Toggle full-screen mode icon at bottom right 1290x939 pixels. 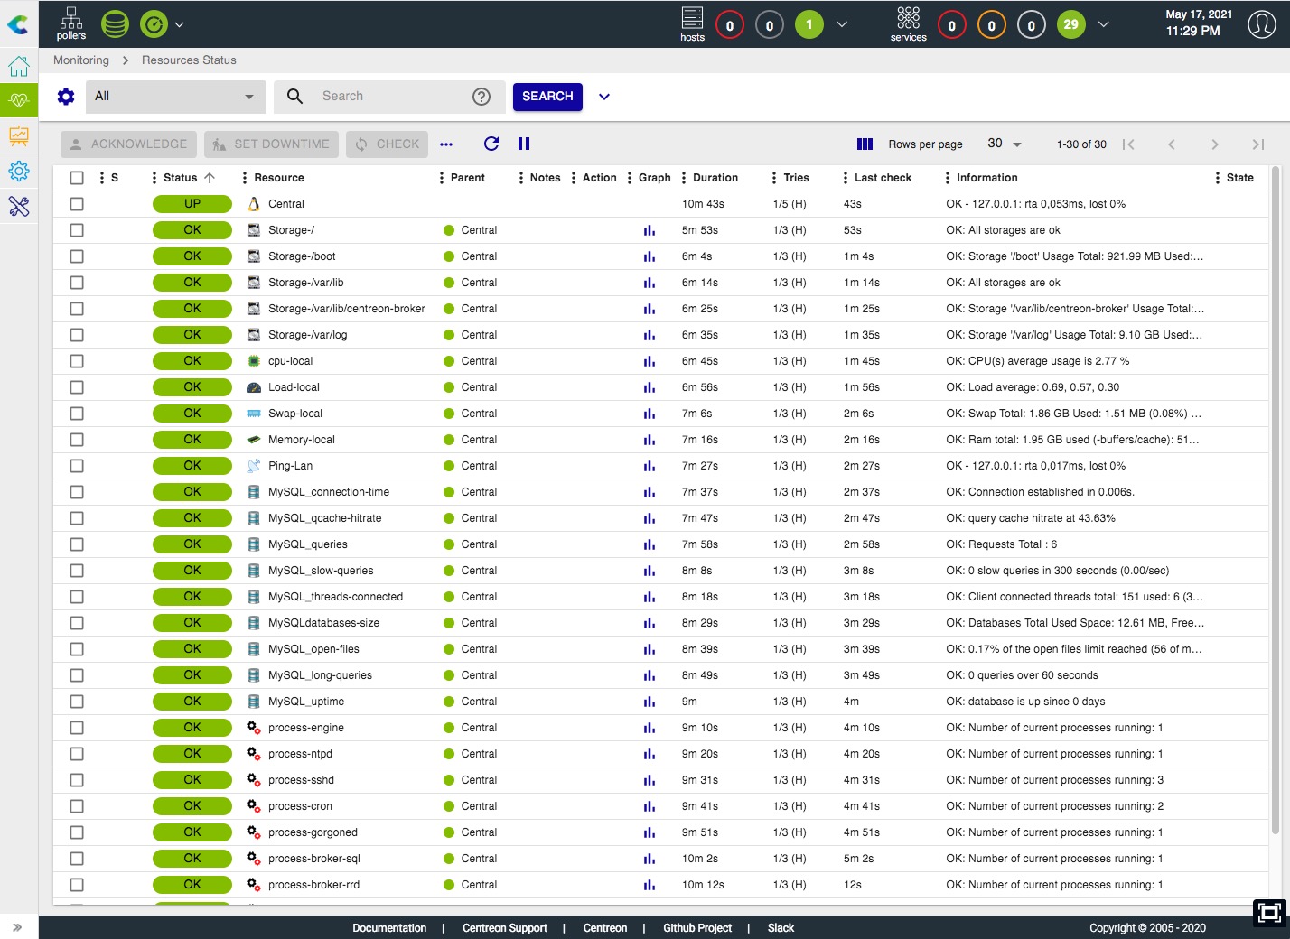pyautogui.click(x=1269, y=913)
